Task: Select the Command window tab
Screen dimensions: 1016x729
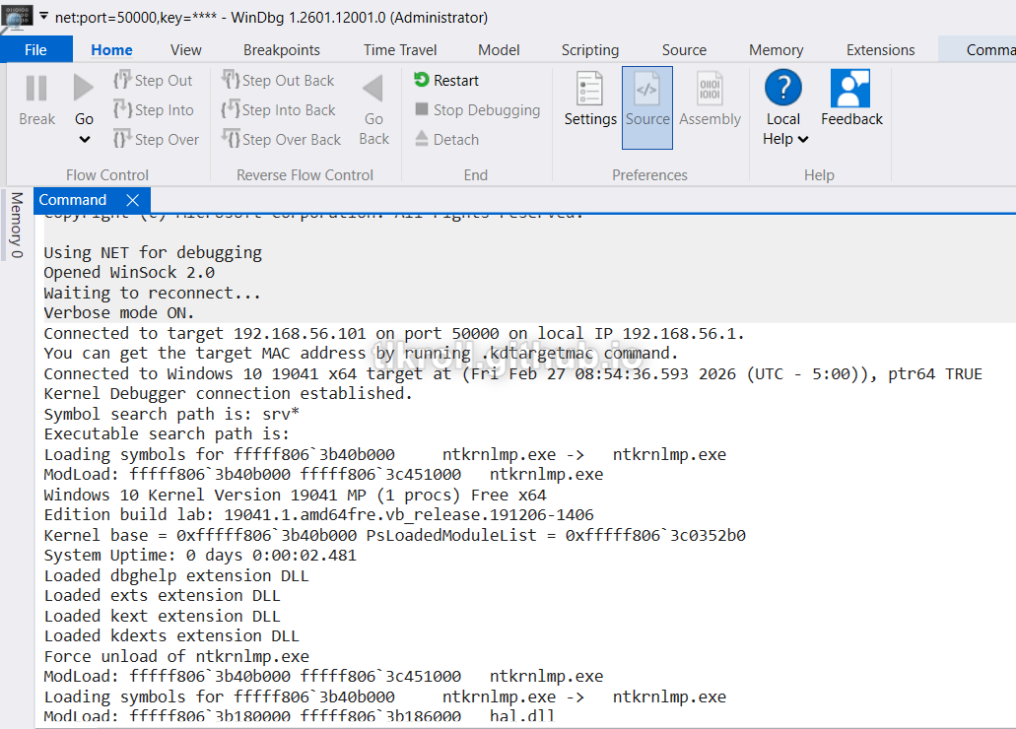Action: pos(73,200)
